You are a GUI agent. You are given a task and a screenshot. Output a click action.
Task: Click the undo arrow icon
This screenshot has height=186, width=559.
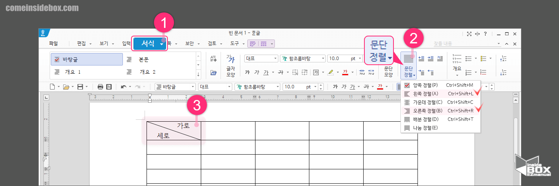coord(123,87)
